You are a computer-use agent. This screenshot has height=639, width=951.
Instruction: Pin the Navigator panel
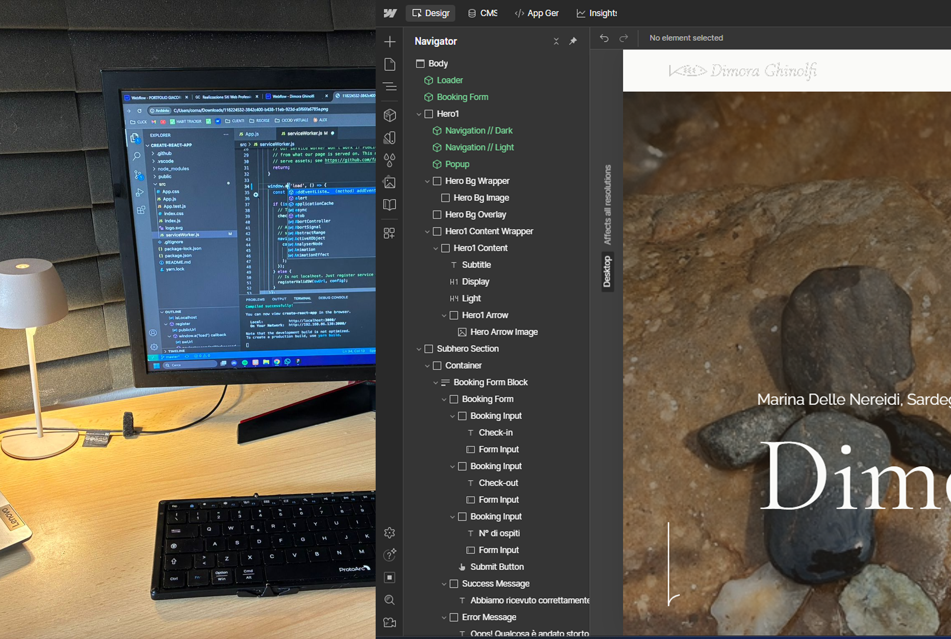tap(573, 41)
